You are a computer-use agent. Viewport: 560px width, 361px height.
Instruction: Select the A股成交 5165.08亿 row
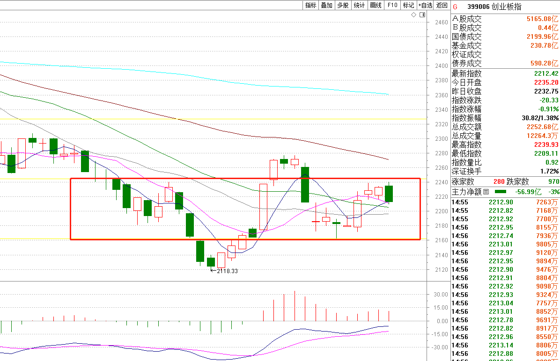(x=505, y=19)
